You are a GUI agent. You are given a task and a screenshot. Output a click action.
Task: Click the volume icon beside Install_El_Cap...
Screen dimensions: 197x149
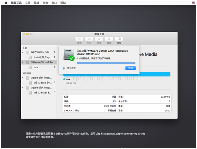30,57
